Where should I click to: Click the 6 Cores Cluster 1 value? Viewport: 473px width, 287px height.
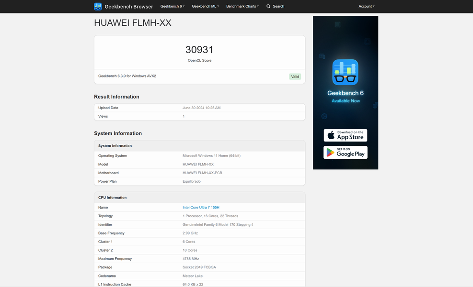coord(189,242)
